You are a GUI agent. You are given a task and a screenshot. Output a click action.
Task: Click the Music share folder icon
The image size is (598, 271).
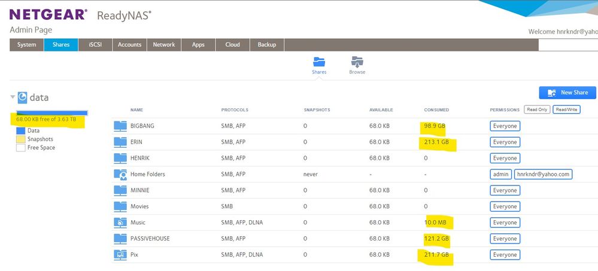point(120,223)
